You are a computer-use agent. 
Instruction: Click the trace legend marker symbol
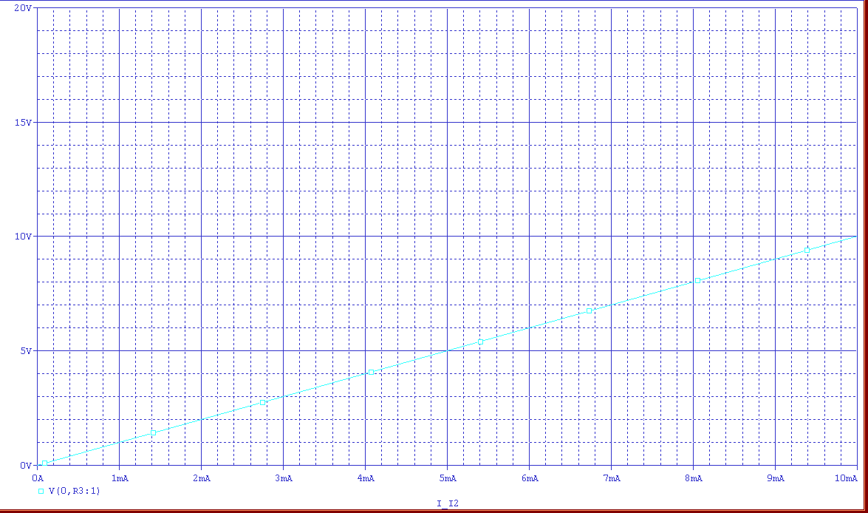41,491
